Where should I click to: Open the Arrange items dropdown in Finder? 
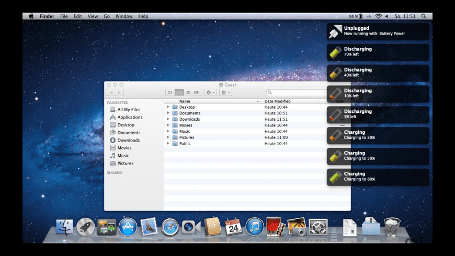pyautogui.click(x=225, y=92)
